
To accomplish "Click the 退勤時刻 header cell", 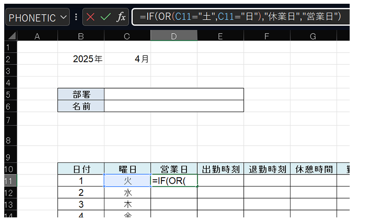I will [267, 168].
